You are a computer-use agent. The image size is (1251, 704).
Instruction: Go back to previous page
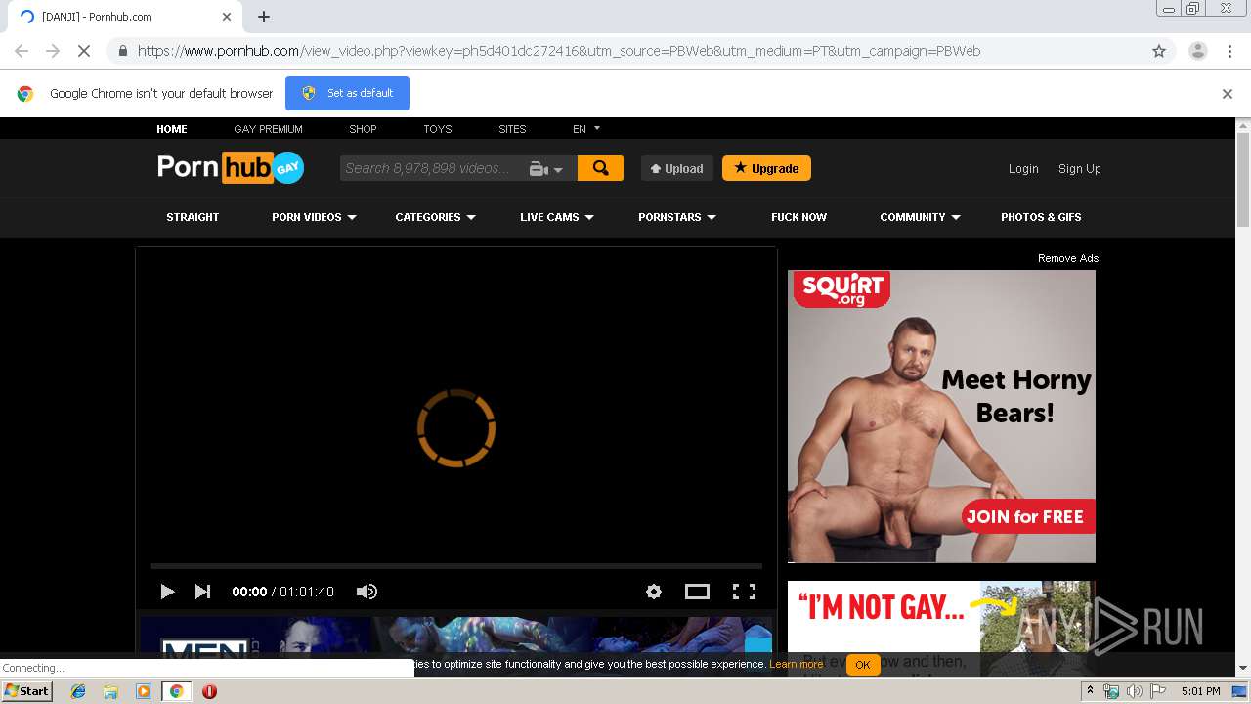point(22,51)
